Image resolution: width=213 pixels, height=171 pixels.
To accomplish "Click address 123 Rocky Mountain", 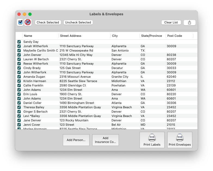I will 74,120.
